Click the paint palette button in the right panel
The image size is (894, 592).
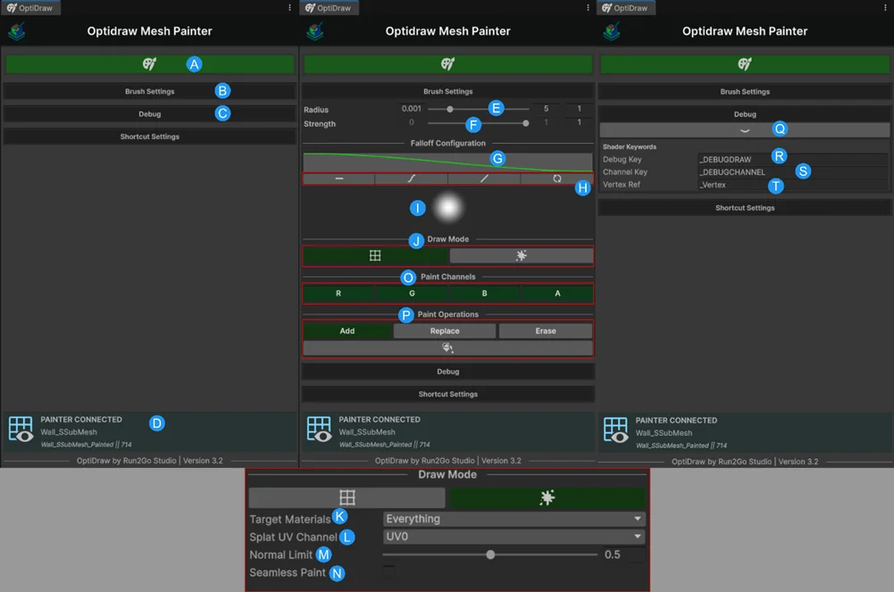point(745,63)
